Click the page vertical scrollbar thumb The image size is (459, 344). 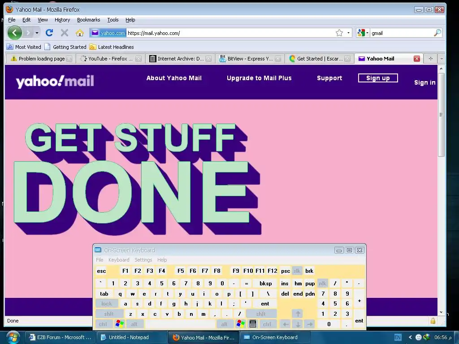click(x=441, y=115)
